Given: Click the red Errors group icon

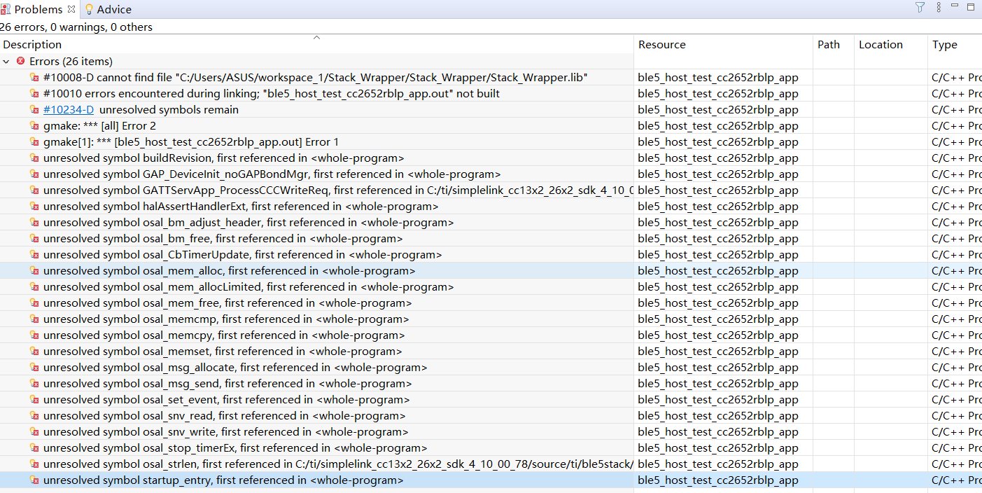Looking at the screenshot, I should [x=20, y=62].
